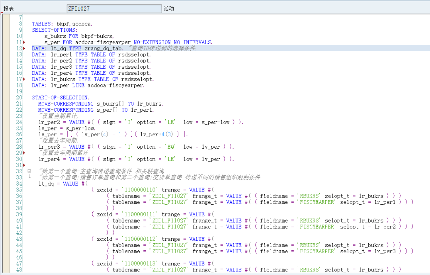This screenshot has width=430, height=275.
Task: Click the 报表 label
Action: pos(8,9)
